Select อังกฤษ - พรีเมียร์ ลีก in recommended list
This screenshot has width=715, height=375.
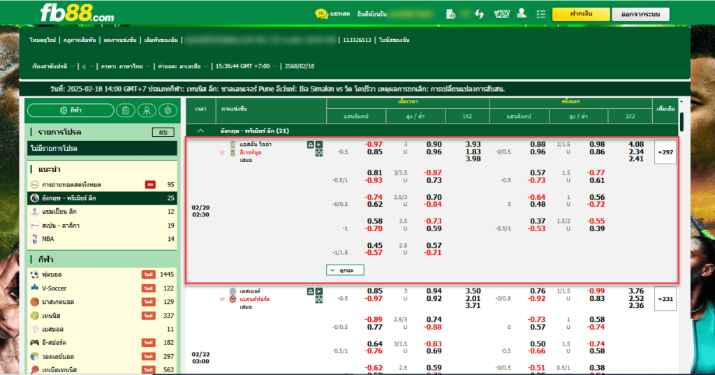[102, 198]
